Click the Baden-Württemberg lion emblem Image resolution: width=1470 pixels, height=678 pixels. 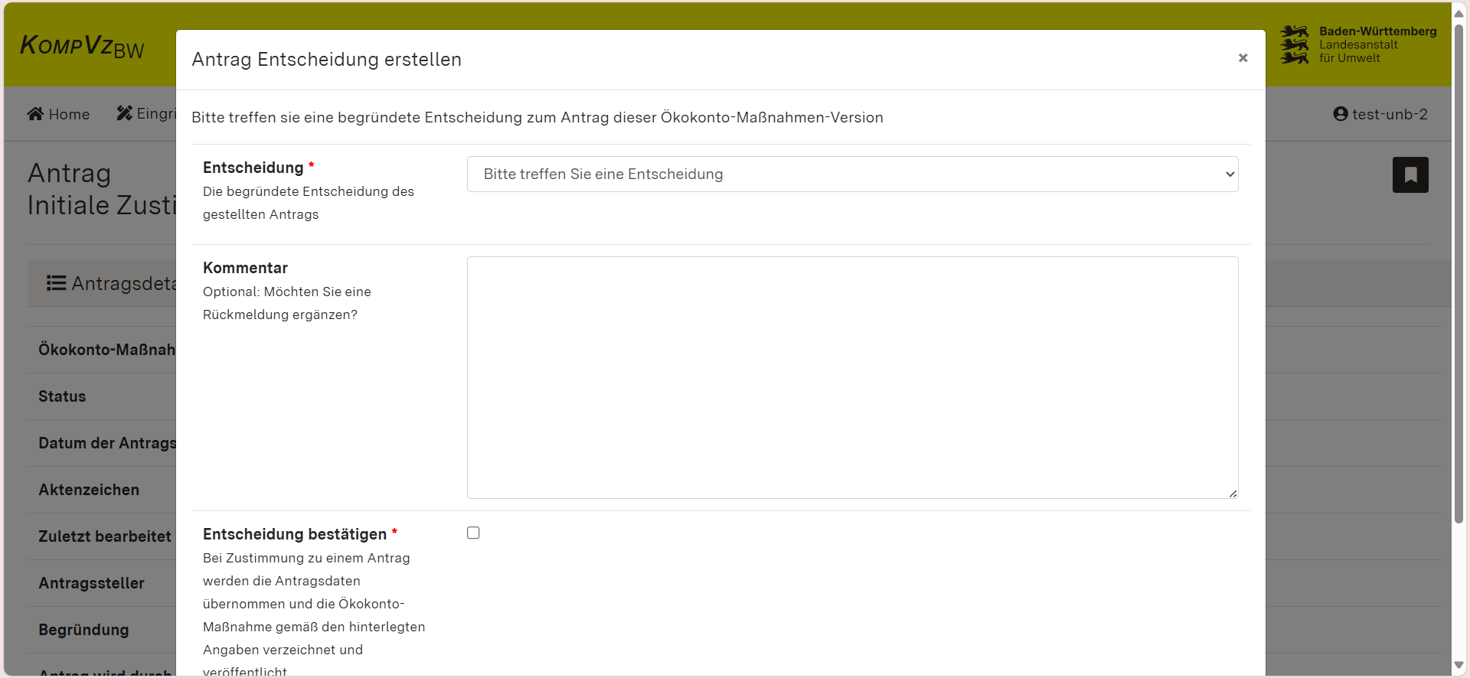[1295, 44]
